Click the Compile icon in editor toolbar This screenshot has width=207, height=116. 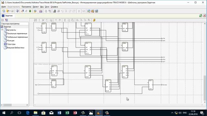[x=35, y=20]
